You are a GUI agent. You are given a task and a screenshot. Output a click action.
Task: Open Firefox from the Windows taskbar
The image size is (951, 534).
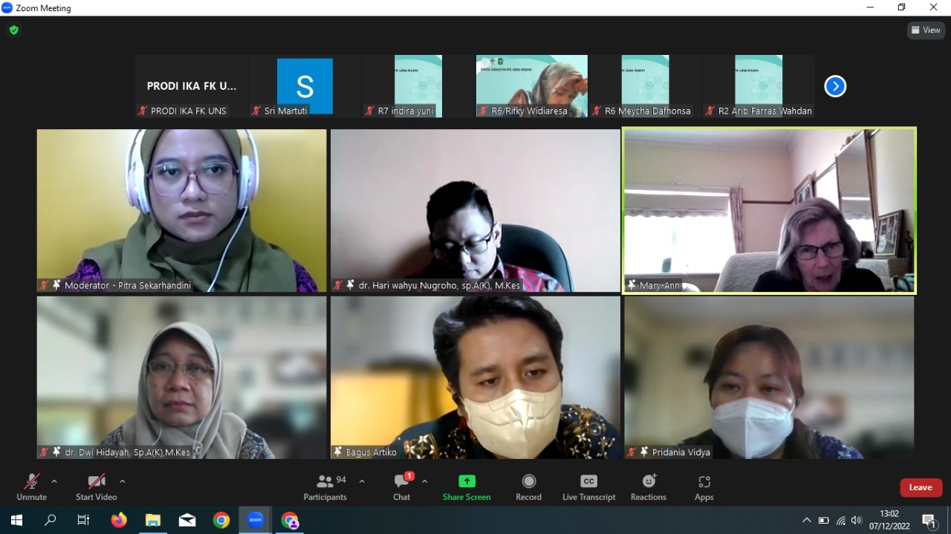pos(119,521)
